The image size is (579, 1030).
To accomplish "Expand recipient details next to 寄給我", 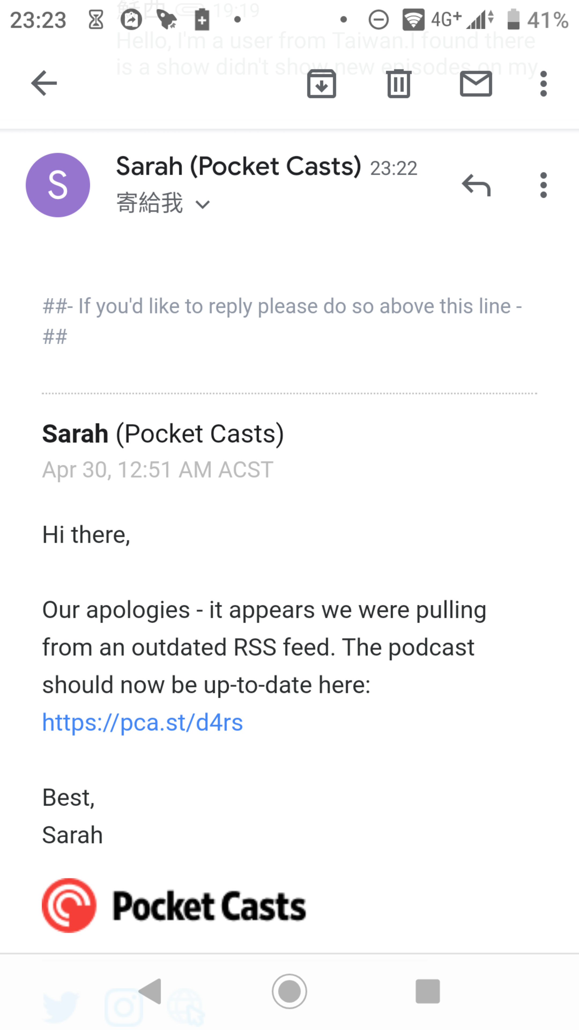I will pyautogui.click(x=203, y=205).
